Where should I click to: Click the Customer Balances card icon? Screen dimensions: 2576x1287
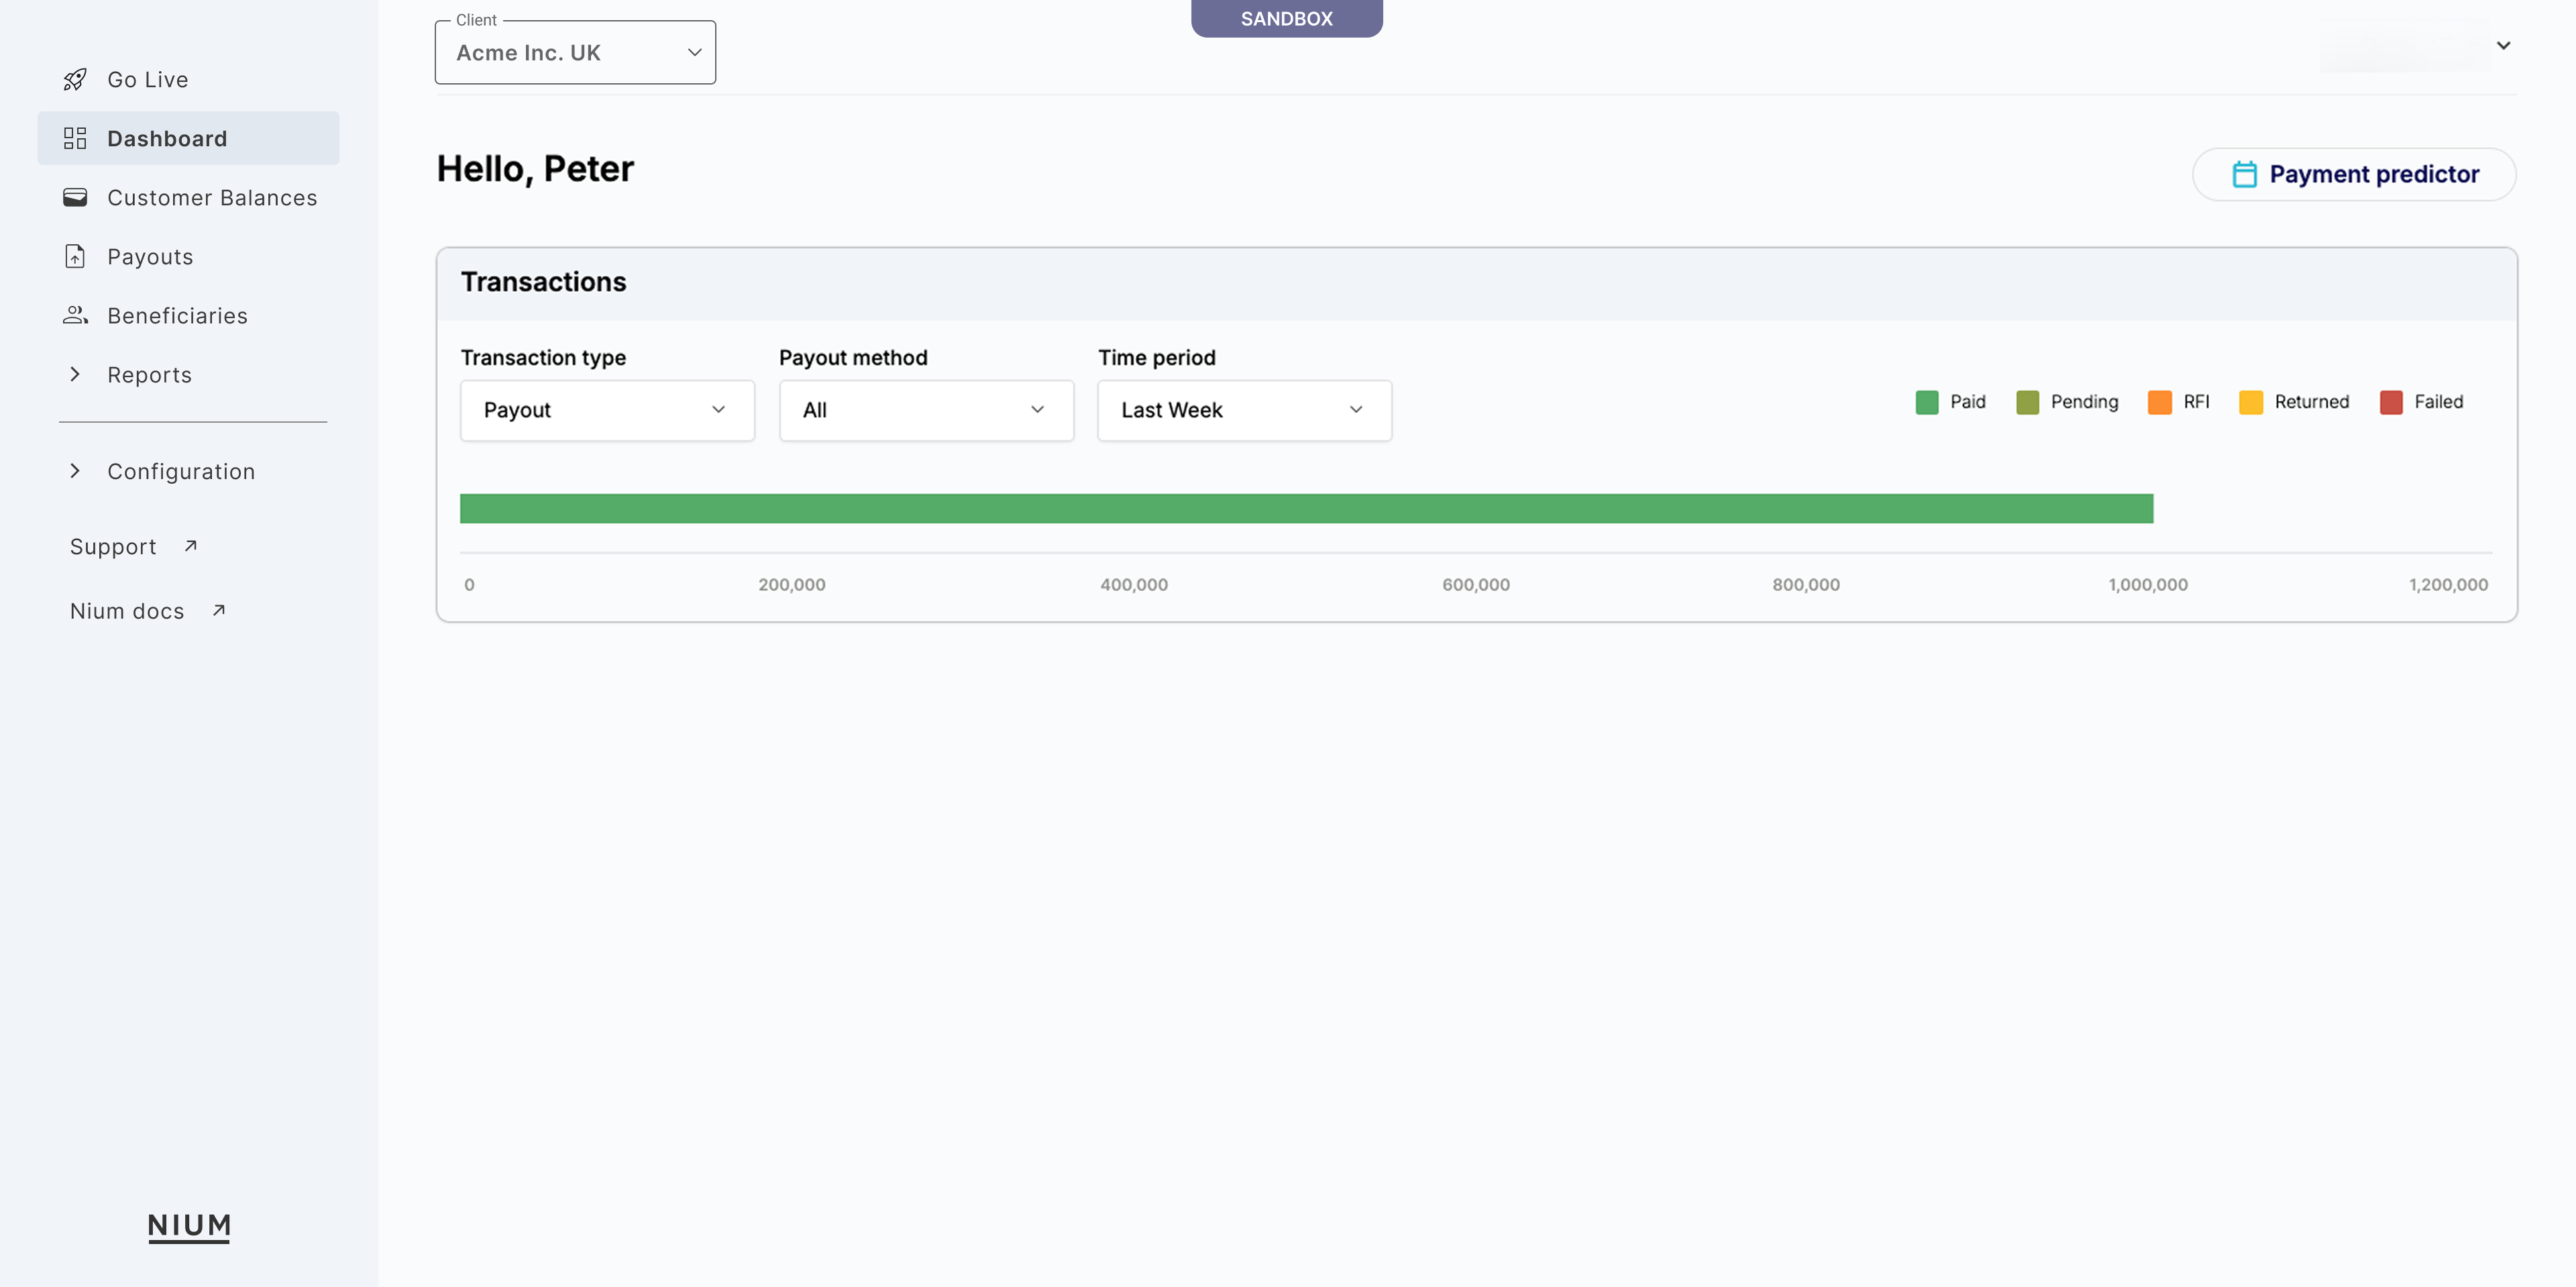coord(75,197)
